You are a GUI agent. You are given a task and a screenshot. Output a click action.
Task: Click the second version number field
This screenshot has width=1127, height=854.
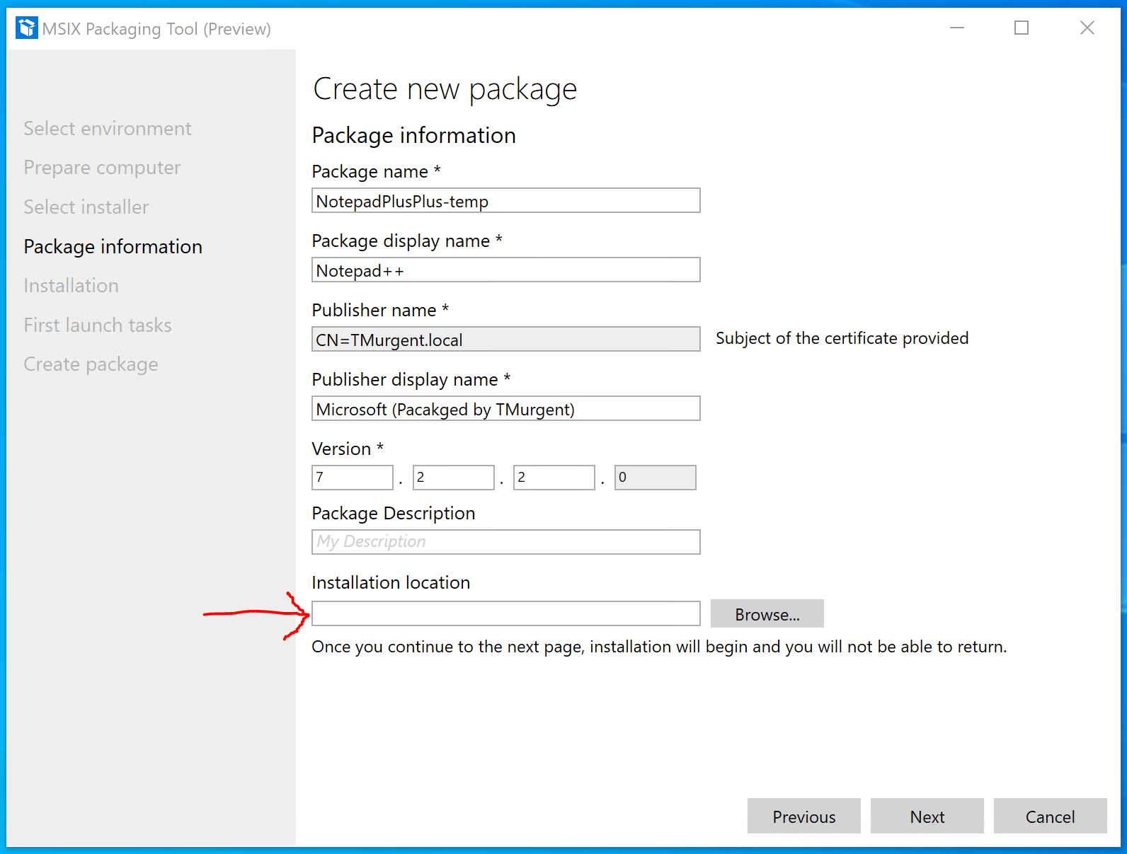pos(454,478)
